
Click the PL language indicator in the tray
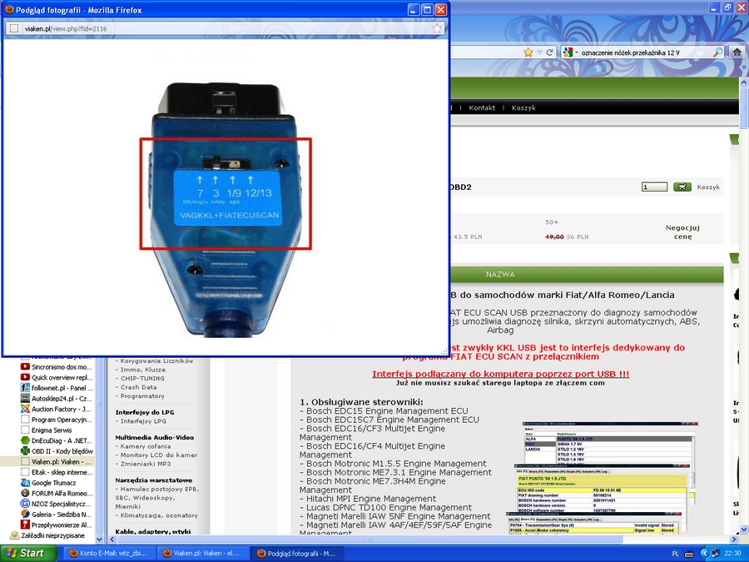point(675,554)
